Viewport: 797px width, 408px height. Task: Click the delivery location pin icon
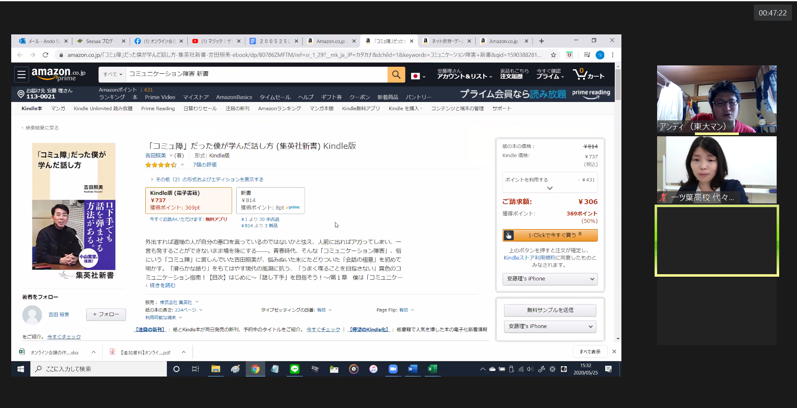click(x=21, y=94)
